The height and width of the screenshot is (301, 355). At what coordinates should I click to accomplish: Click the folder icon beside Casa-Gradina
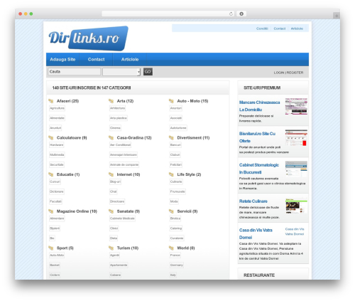111,138
